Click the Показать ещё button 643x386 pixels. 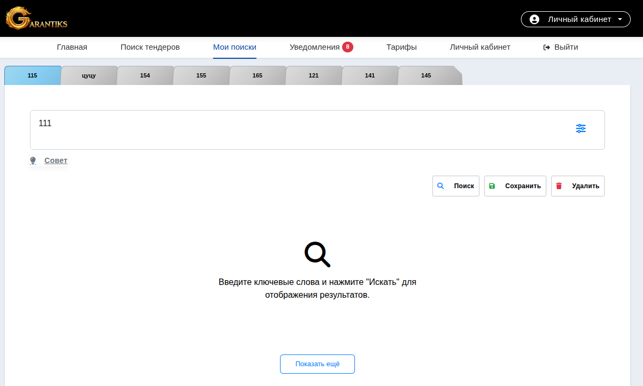[317, 364]
